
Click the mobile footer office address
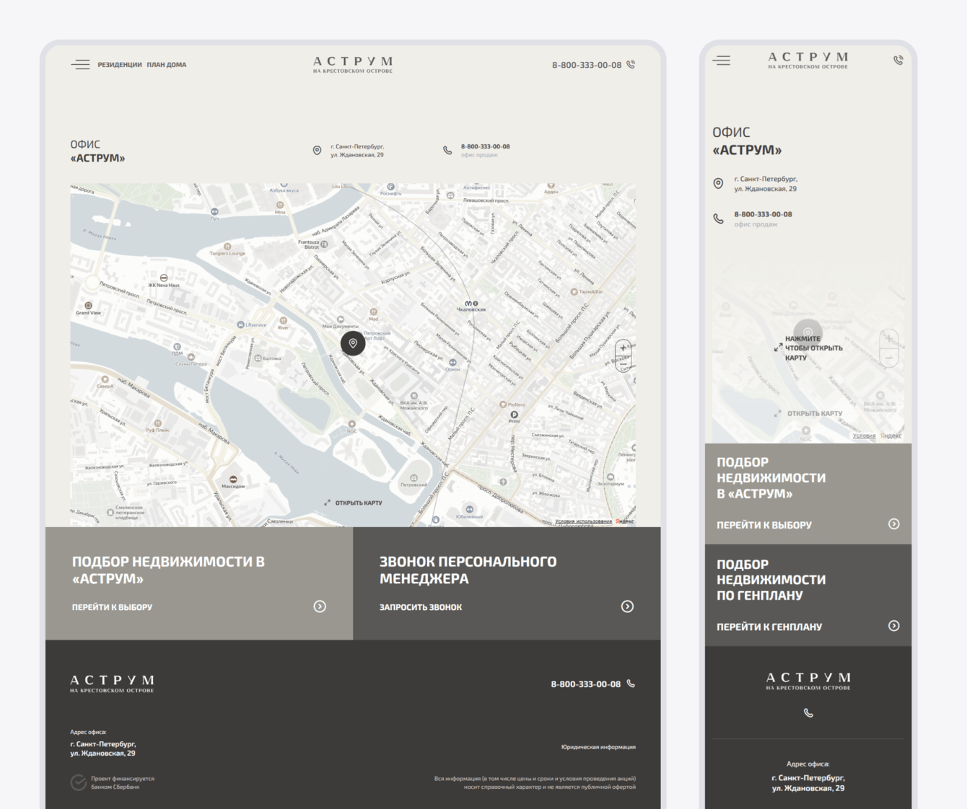click(x=808, y=783)
